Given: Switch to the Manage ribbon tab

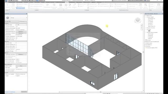Looking at the screenshot, I should tap(72, 2).
